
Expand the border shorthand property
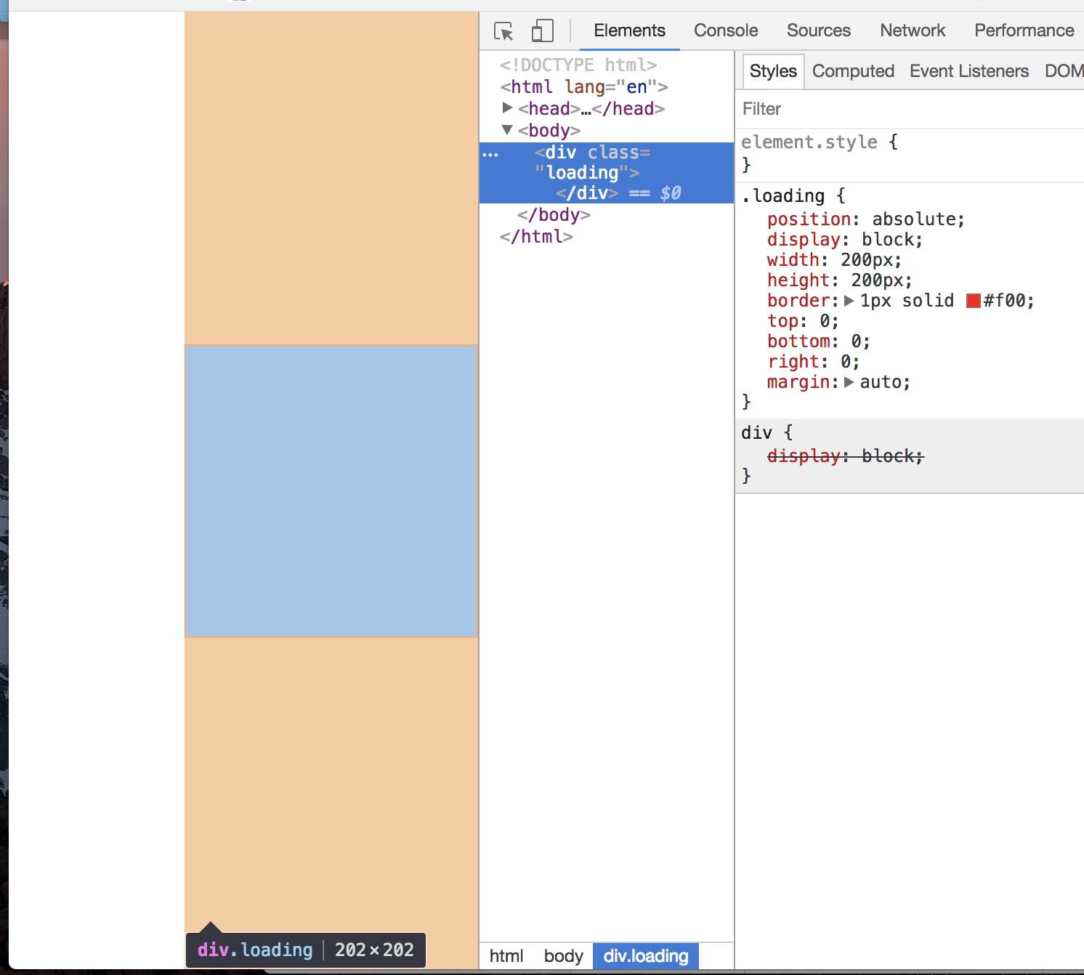click(x=849, y=301)
